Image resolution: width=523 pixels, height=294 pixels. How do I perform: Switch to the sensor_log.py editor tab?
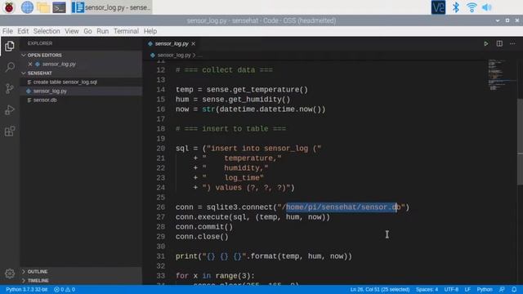[172, 43]
